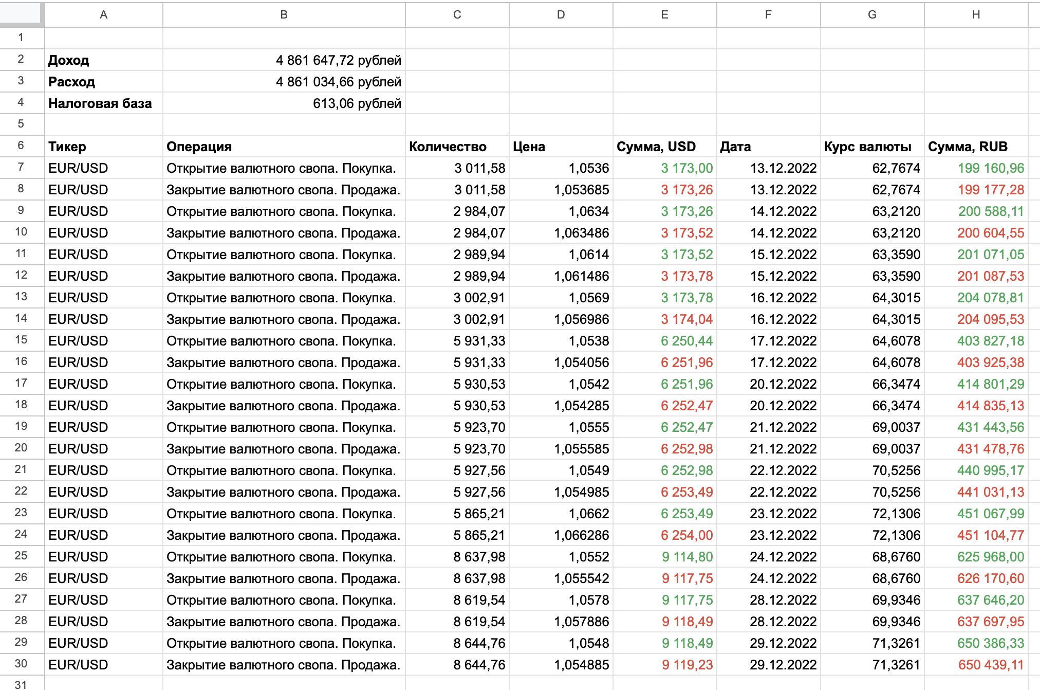
Task: Select rate '69,0037' in row 19
Action: pyautogui.click(x=872, y=427)
